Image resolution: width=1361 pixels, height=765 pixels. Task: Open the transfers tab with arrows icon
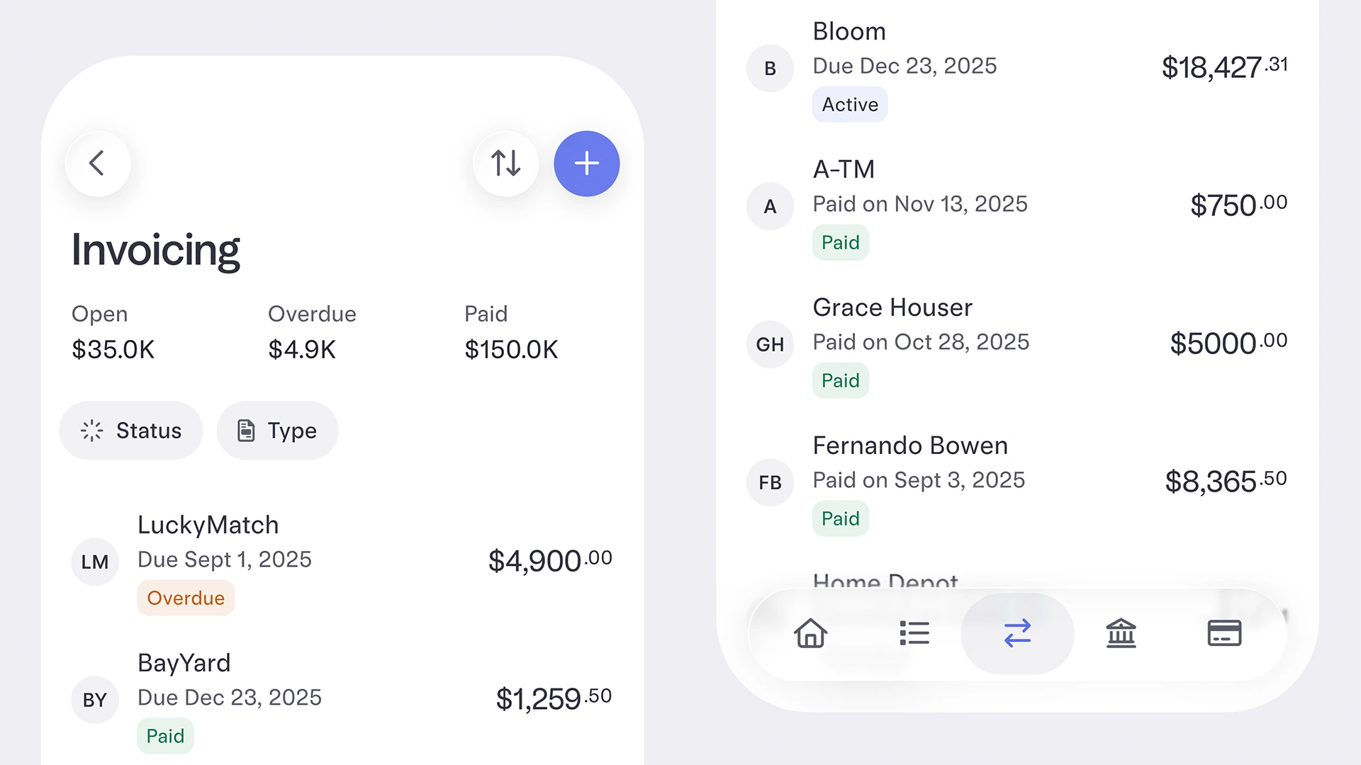[1016, 633]
